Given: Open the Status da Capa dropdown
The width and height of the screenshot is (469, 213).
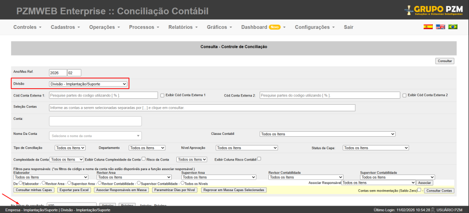Looking at the screenshot, I should pyautogui.click(x=376, y=148).
